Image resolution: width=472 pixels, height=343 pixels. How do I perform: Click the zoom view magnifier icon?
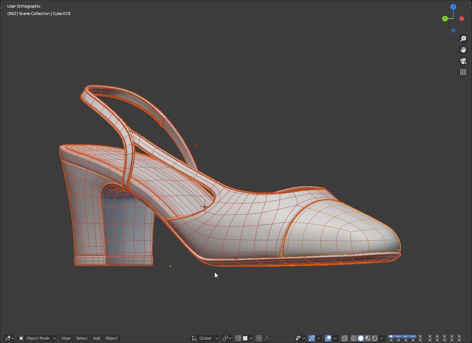463,39
